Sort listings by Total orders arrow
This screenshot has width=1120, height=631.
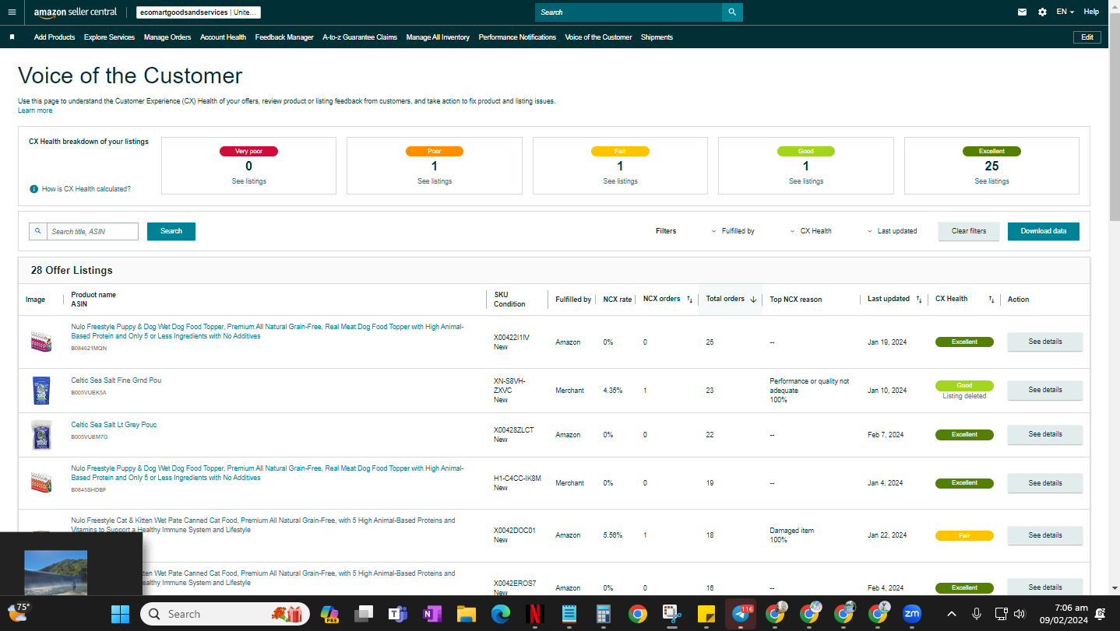point(753,300)
